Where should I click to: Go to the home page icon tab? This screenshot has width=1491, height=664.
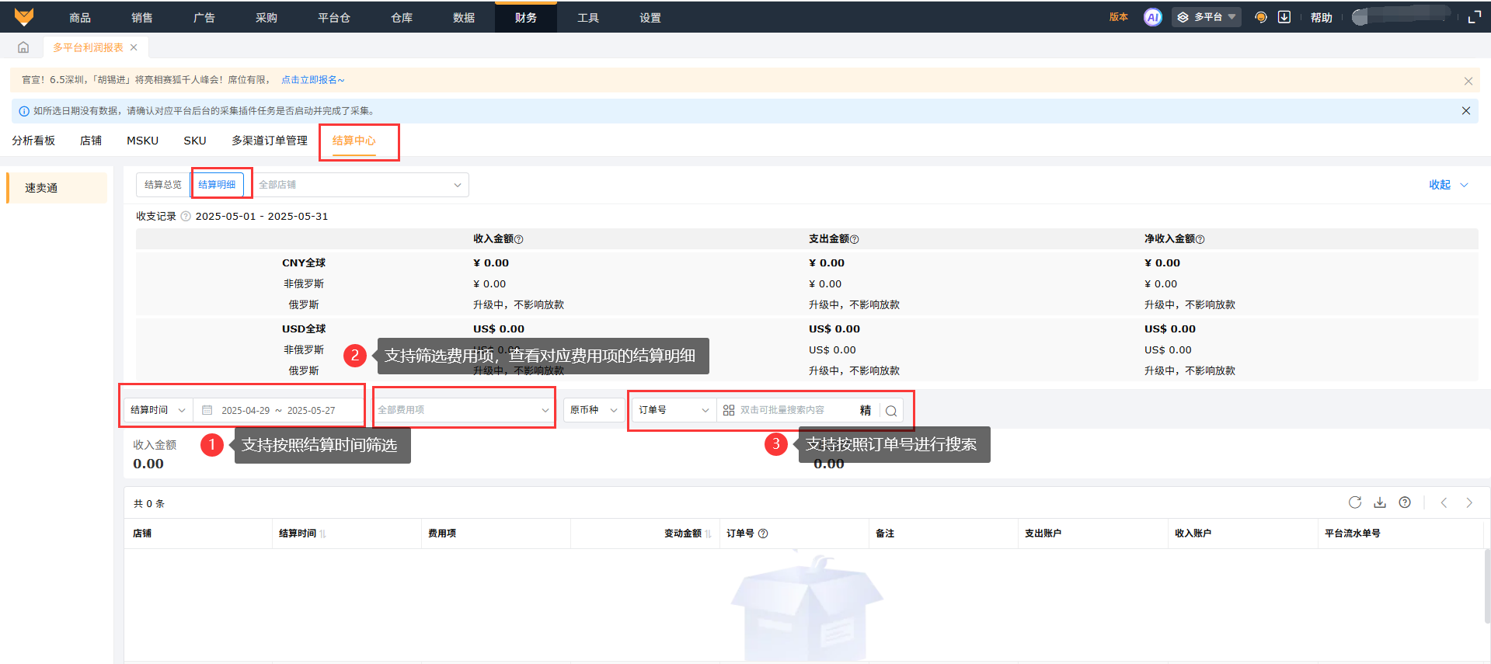tap(23, 47)
